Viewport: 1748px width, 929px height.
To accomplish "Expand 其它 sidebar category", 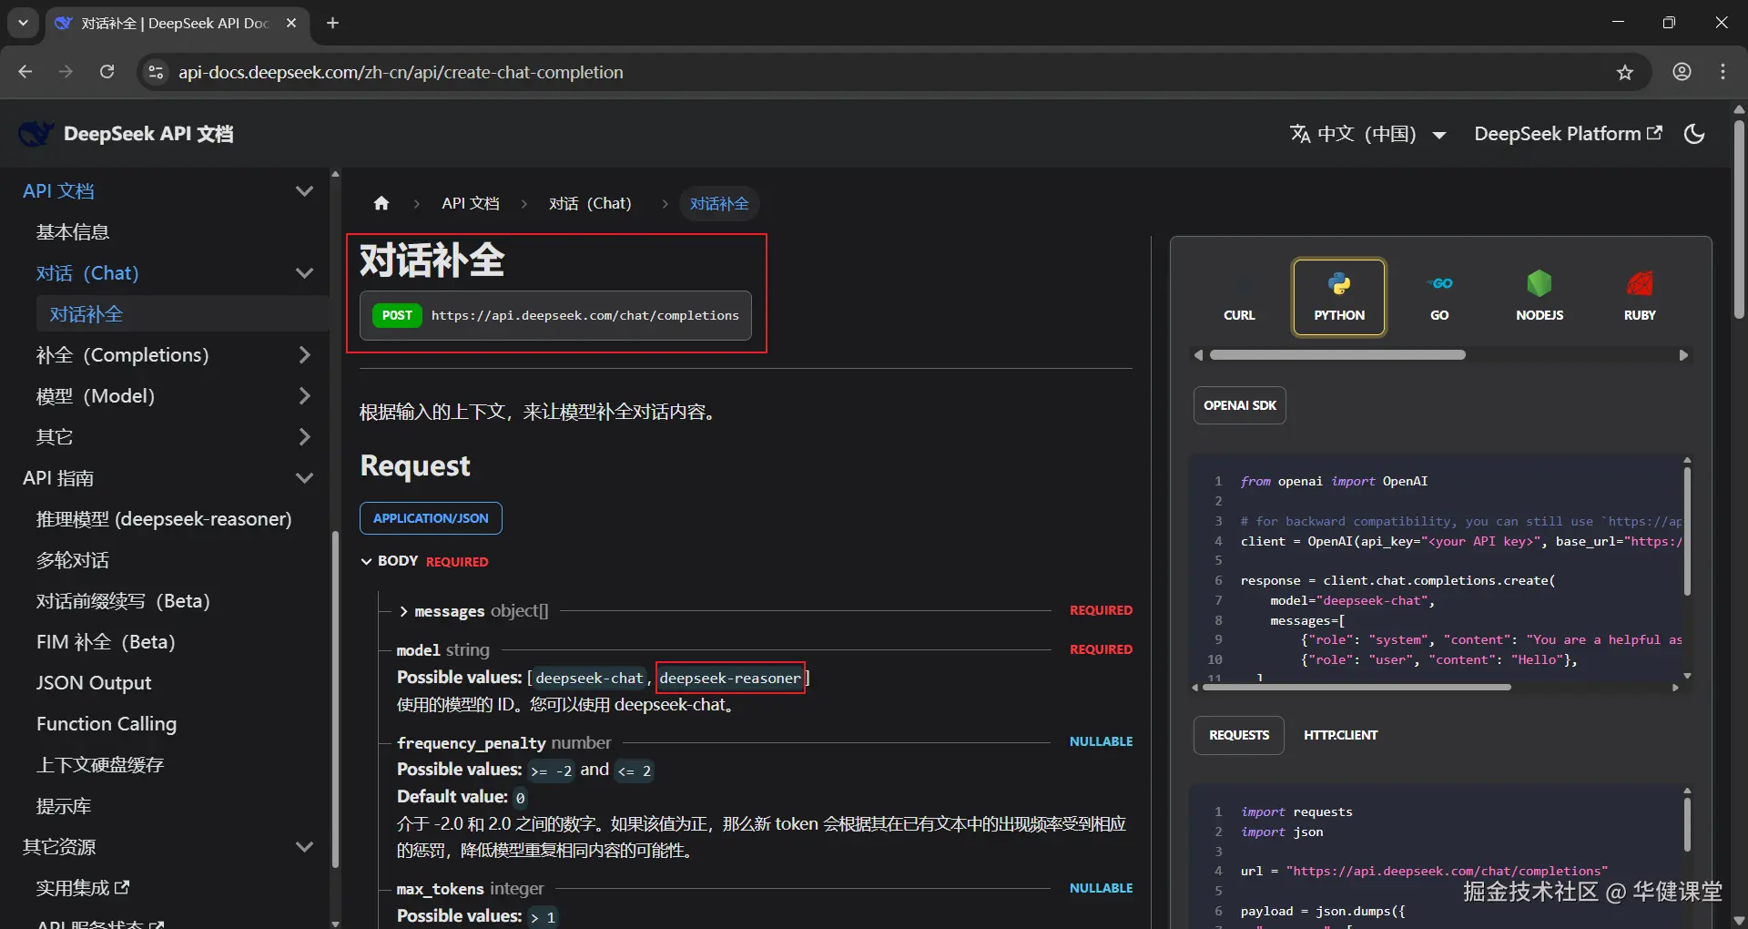I will pyautogui.click(x=304, y=437).
